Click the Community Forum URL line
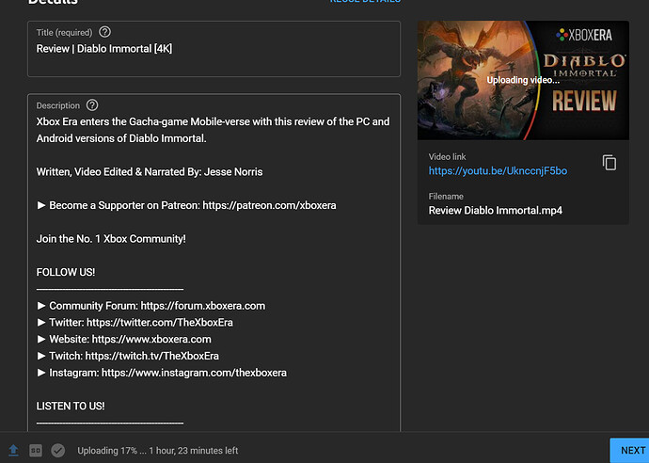This screenshot has height=463, width=649. pos(151,306)
